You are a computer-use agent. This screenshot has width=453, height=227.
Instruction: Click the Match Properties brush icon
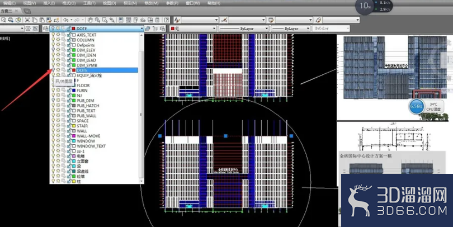tap(49, 20)
